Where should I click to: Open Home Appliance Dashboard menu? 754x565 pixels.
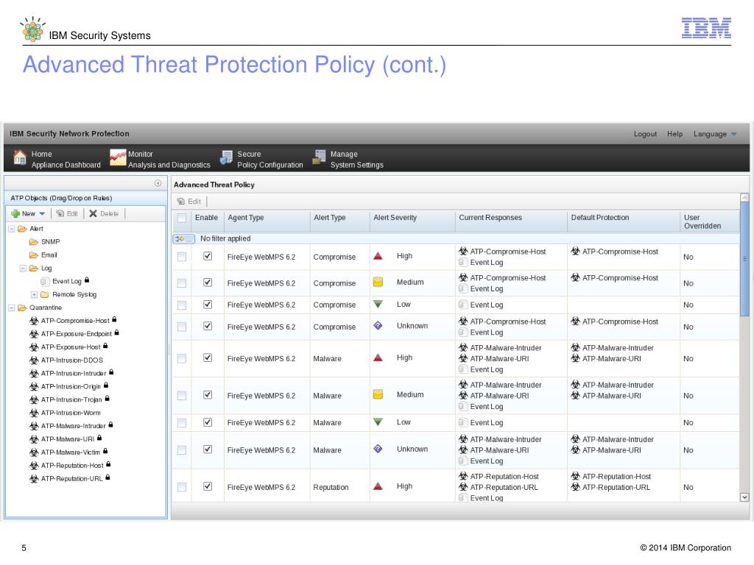click(x=57, y=159)
